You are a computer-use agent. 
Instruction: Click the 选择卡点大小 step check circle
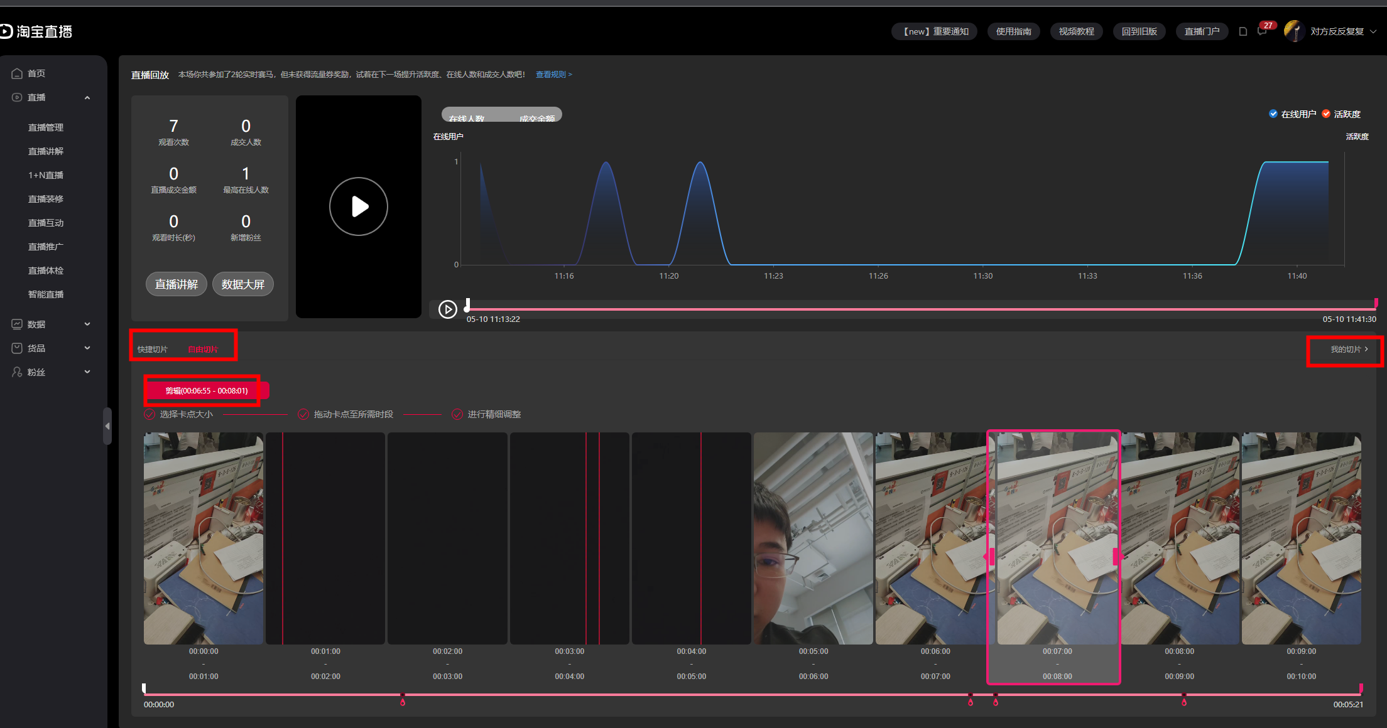coord(150,414)
